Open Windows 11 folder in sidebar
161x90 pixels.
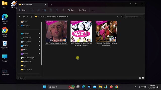click(x=26, y=62)
